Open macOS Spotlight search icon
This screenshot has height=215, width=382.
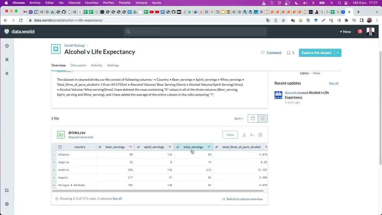[340, 3]
